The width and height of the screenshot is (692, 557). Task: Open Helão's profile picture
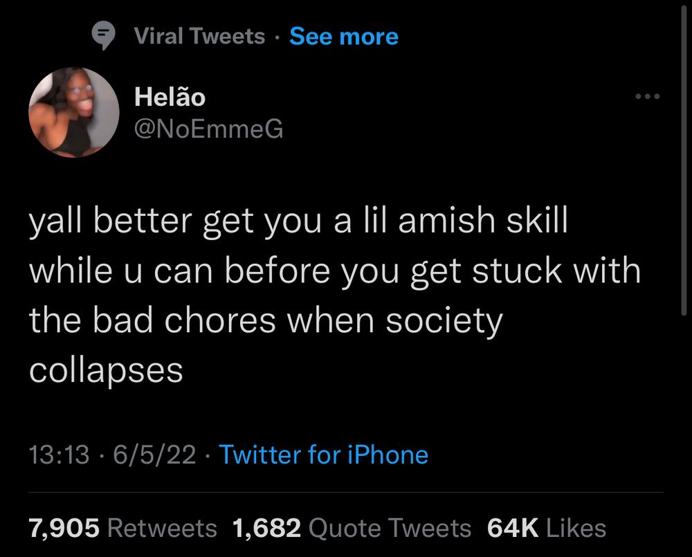click(x=74, y=113)
